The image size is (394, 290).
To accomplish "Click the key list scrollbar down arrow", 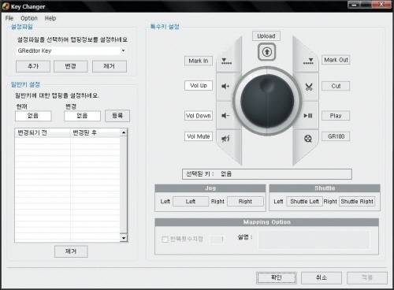I will (x=124, y=238).
